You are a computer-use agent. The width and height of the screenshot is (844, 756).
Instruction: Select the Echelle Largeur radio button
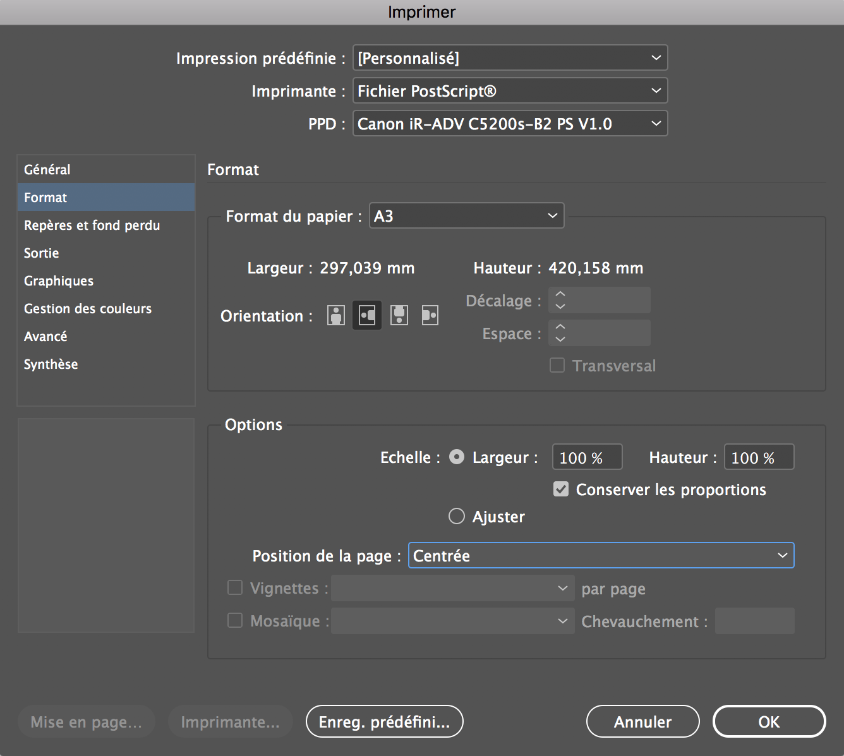click(x=456, y=457)
